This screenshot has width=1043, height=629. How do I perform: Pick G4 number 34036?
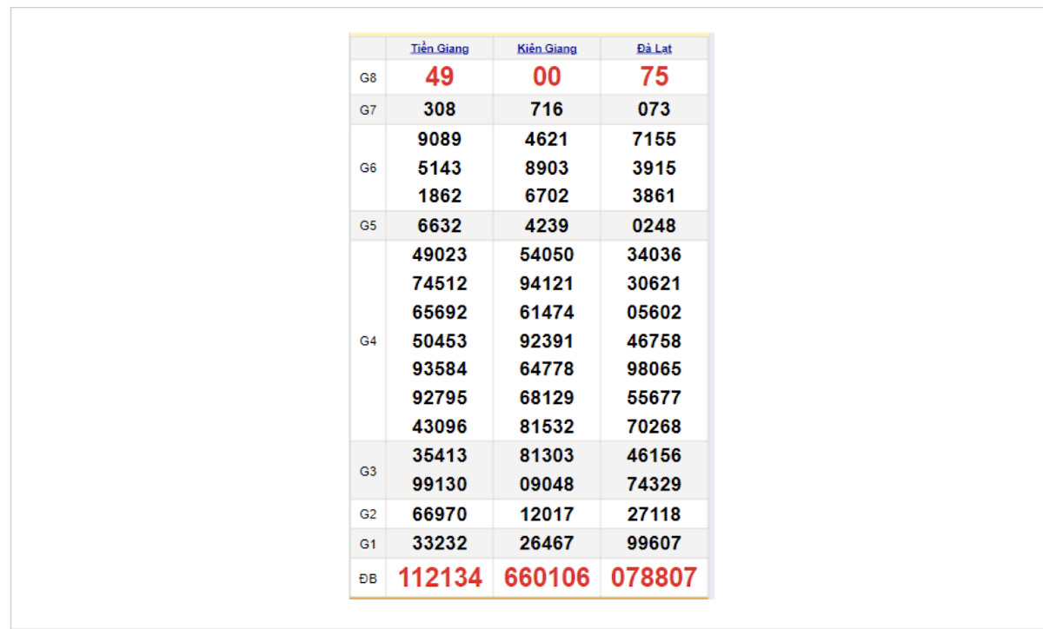tap(654, 255)
